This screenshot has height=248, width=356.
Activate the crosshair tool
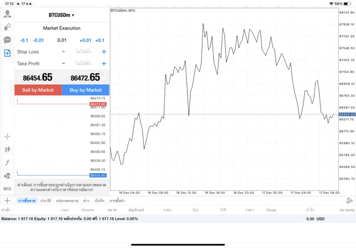click(x=7, y=136)
